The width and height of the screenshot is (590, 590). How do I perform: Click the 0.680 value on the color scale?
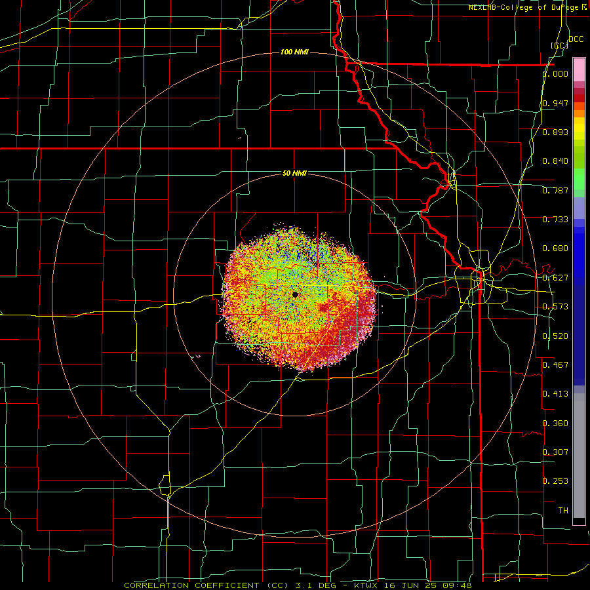(555, 248)
